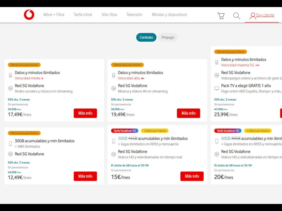Open Sólo fibra menu
Screen dimensions: 282x211
[109, 15]
